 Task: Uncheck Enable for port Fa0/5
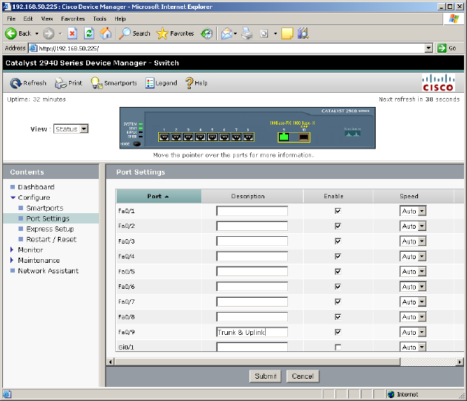(x=338, y=271)
